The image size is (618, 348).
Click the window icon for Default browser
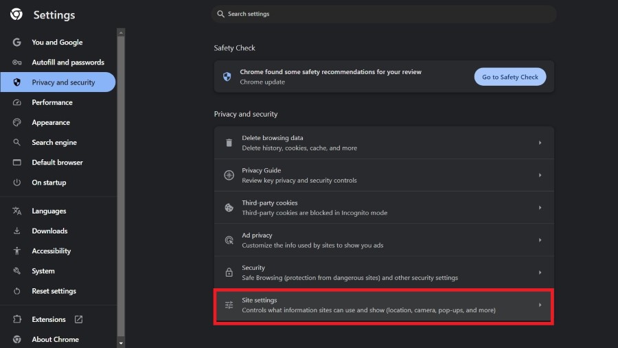tap(16, 163)
